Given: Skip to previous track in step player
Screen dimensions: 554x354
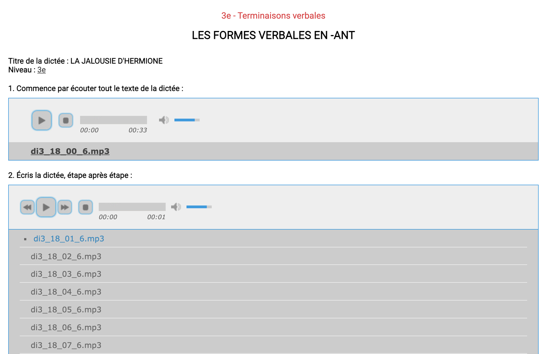Looking at the screenshot, I should pos(27,207).
